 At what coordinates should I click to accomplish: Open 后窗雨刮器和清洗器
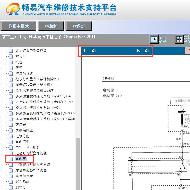click(x=31, y=170)
